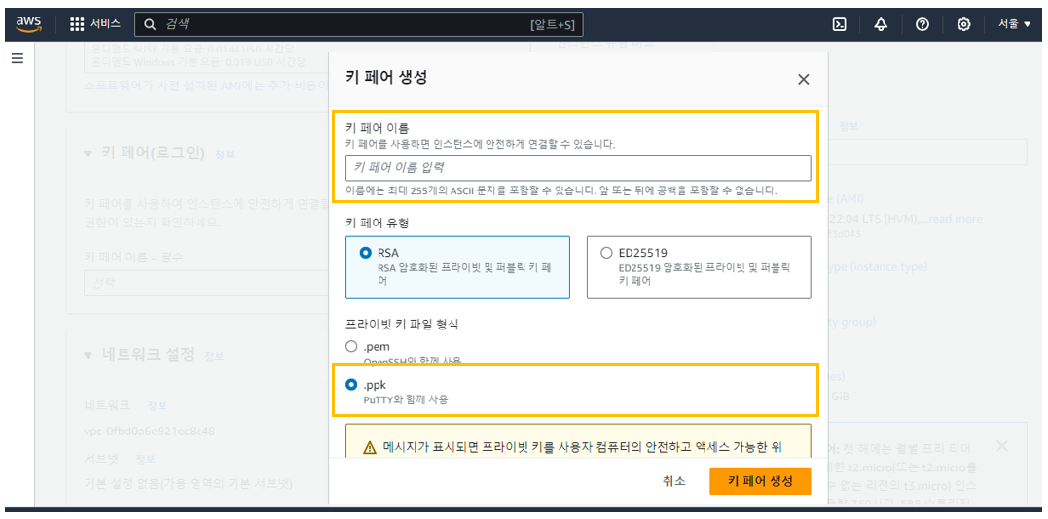Focus the 키 페어 이름 입력 field
The height and width of the screenshot is (519, 1048).
578,168
